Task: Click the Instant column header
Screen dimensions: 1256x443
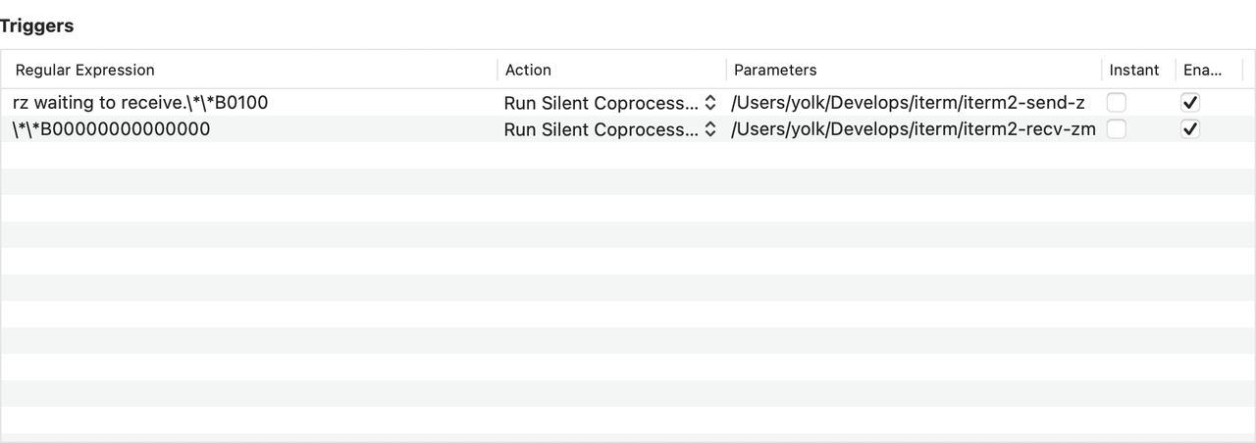Action: (x=1134, y=70)
